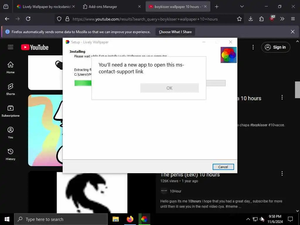The image size is (300, 225).
Task: Click the site padlock icon
Action: coord(67,19)
